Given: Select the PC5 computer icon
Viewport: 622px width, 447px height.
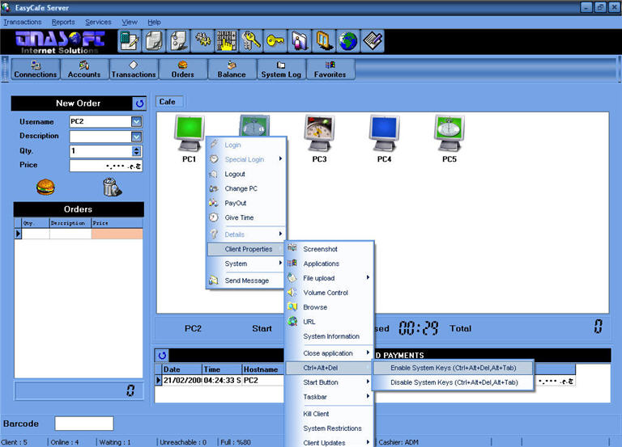Looking at the screenshot, I should 449,134.
